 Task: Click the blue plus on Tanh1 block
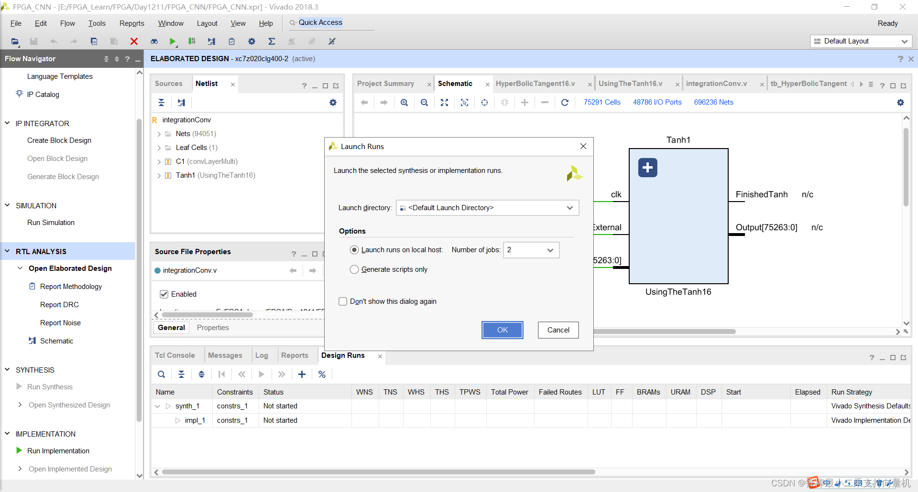click(x=647, y=168)
